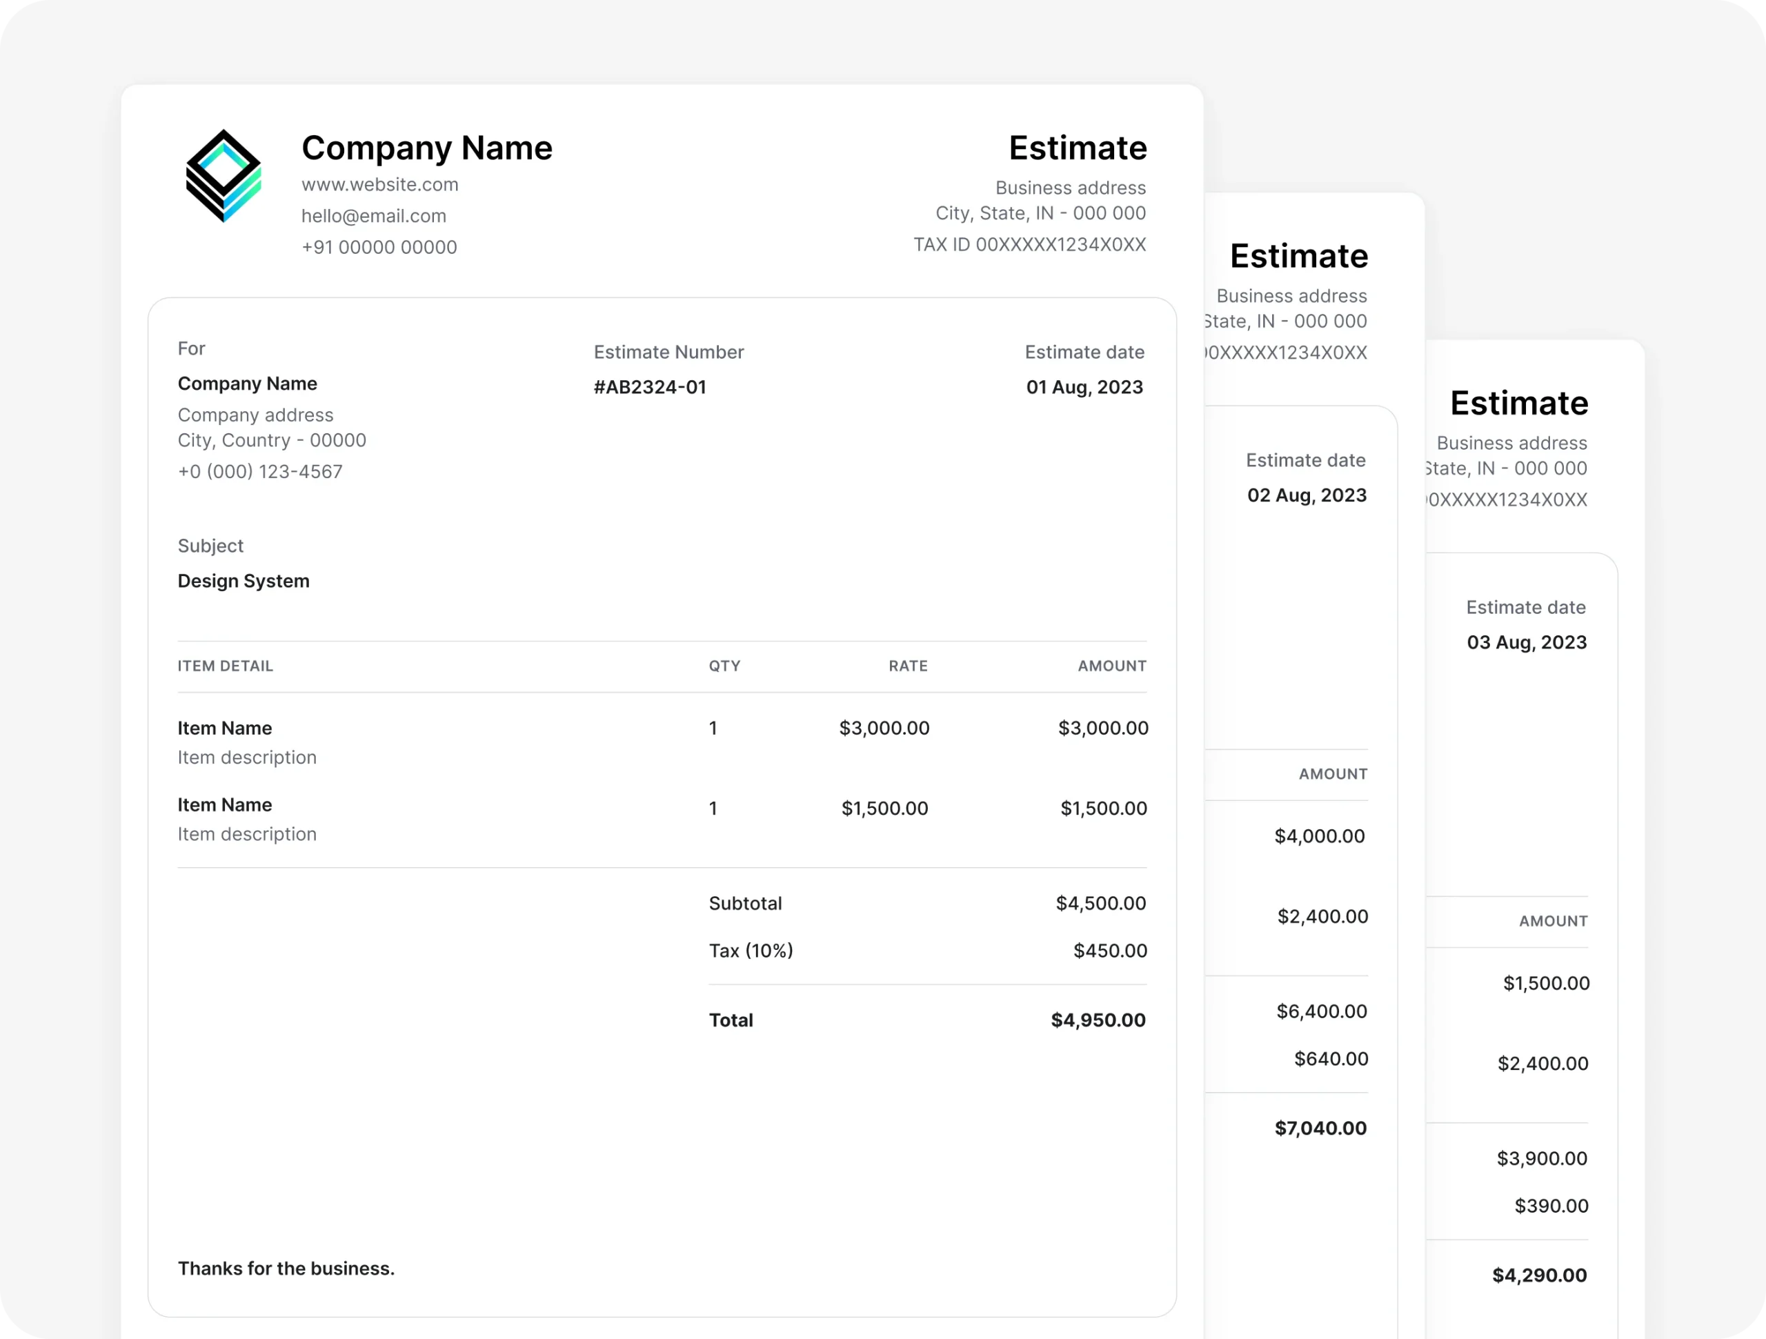Select the phone number +91 00000 00000
Image resolution: width=1766 pixels, height=1339 pixels.
pos(379,247)
